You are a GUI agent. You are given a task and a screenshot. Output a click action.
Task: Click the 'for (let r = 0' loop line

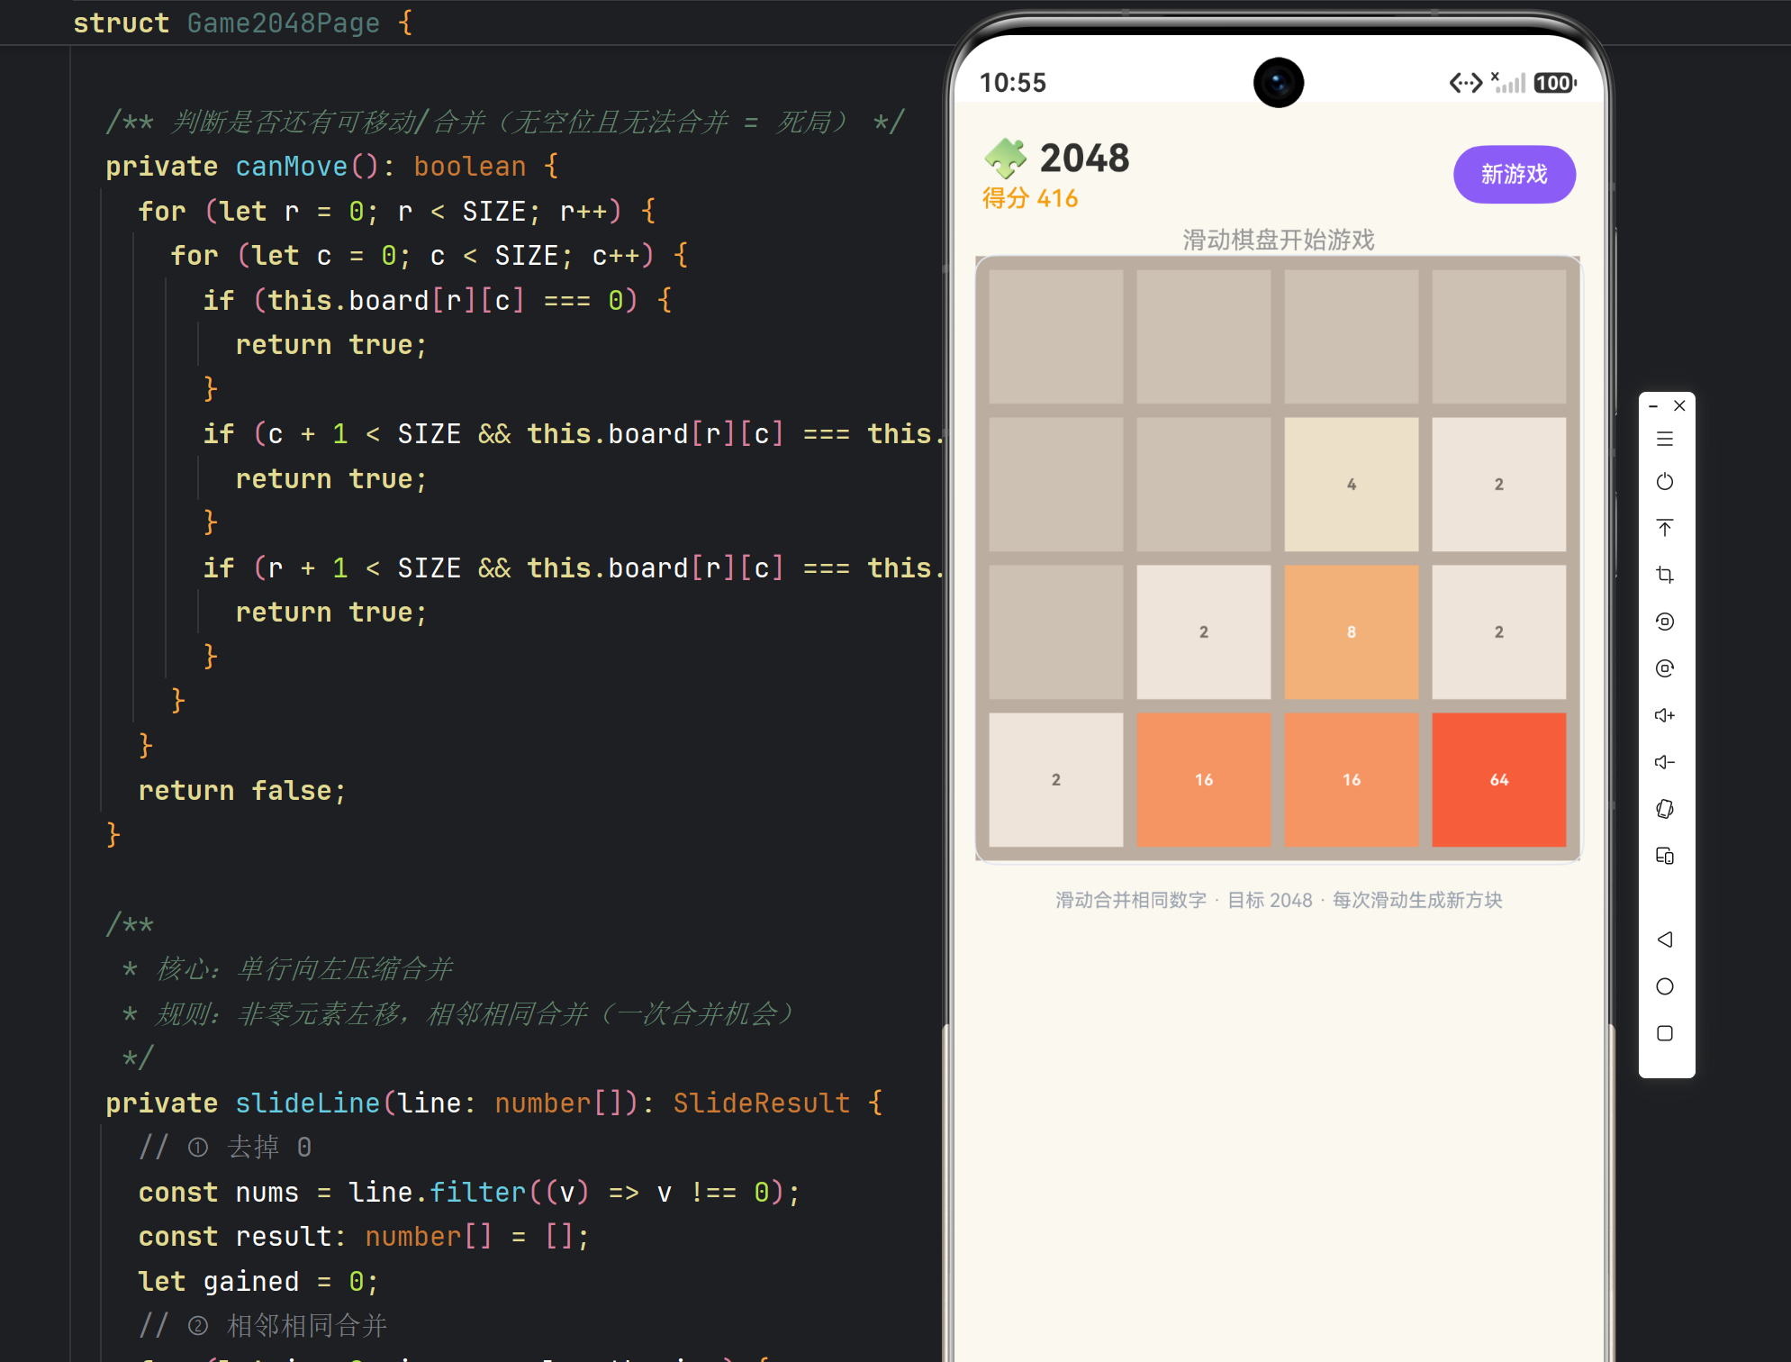tap(397, 211)
